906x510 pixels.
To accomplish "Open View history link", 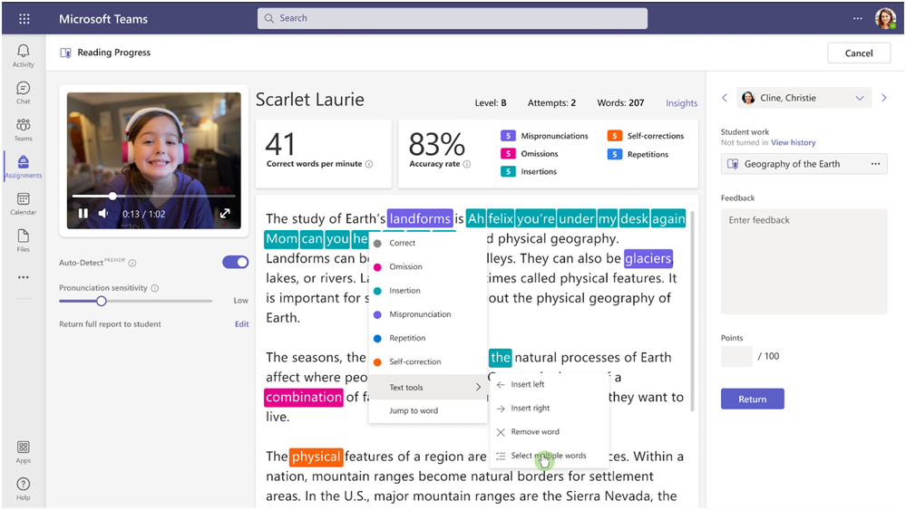I will tap(793, 142).
